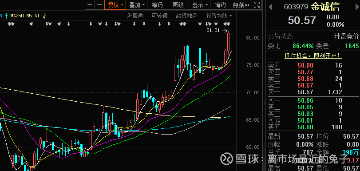Open the 设置均线 dropdown
The image size is (360, 171).
click(x=219, y=16)
